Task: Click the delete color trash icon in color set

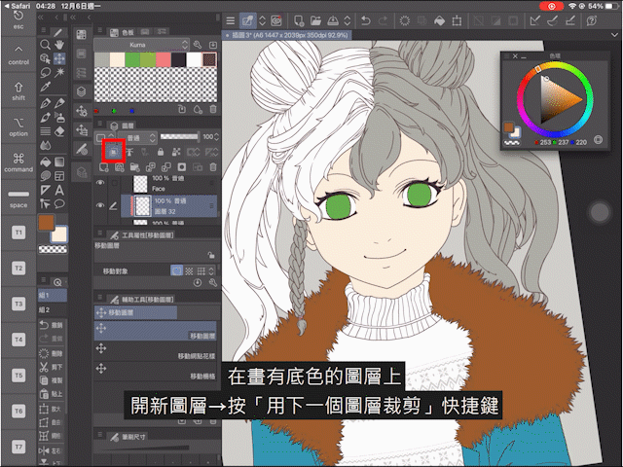Action: [213, 109]
